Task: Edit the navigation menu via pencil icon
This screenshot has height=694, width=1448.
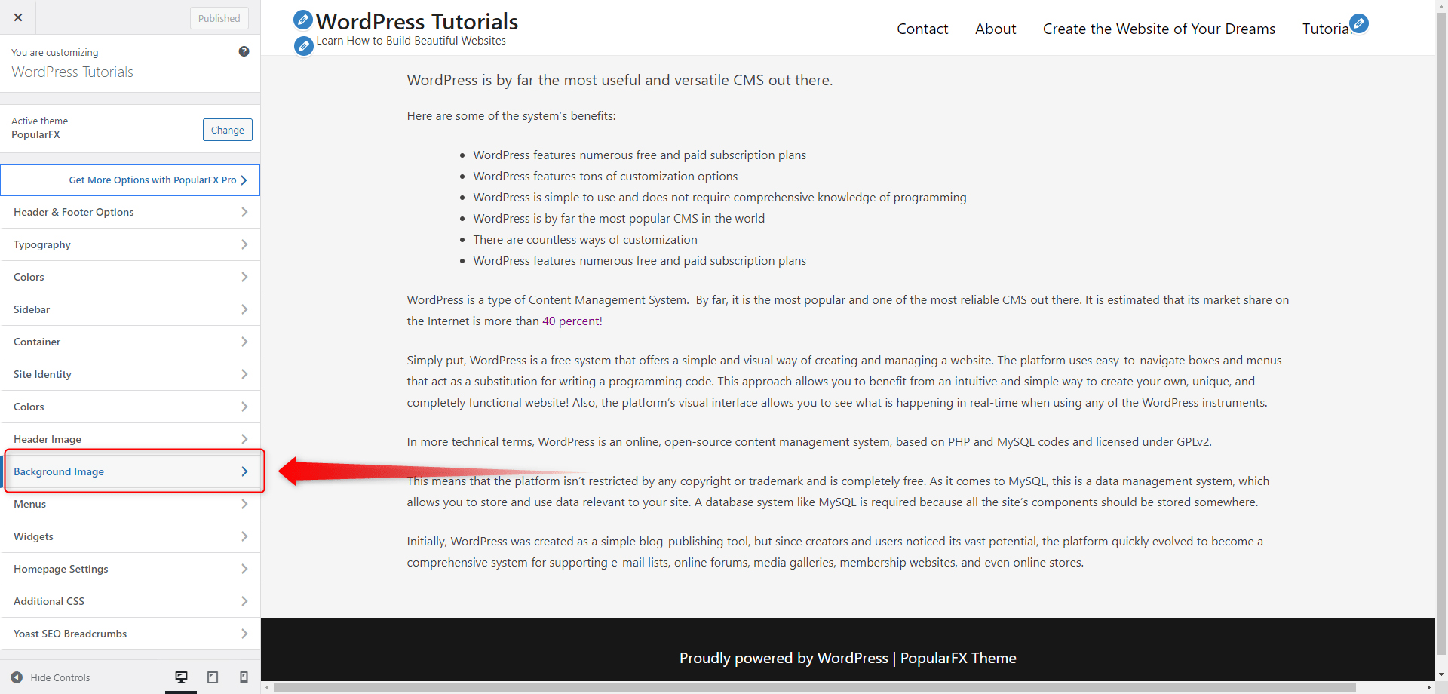Action: coord(1359,23)
